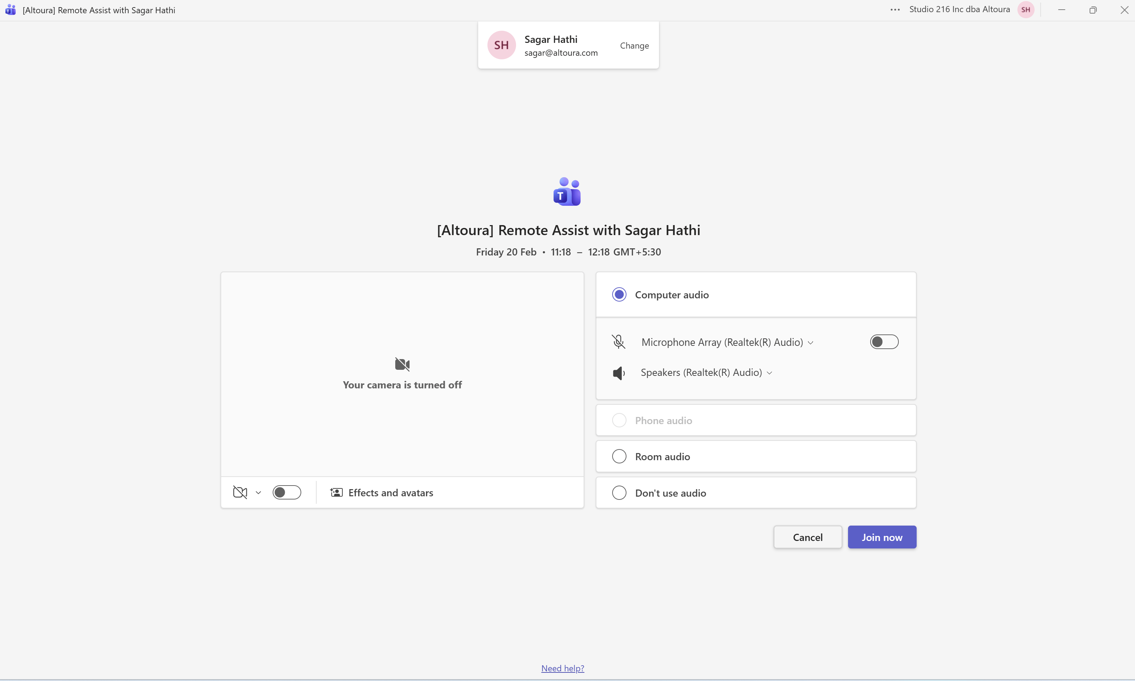Select the Computer audio radio button
Screen dimensions: 1135x681
619,295
